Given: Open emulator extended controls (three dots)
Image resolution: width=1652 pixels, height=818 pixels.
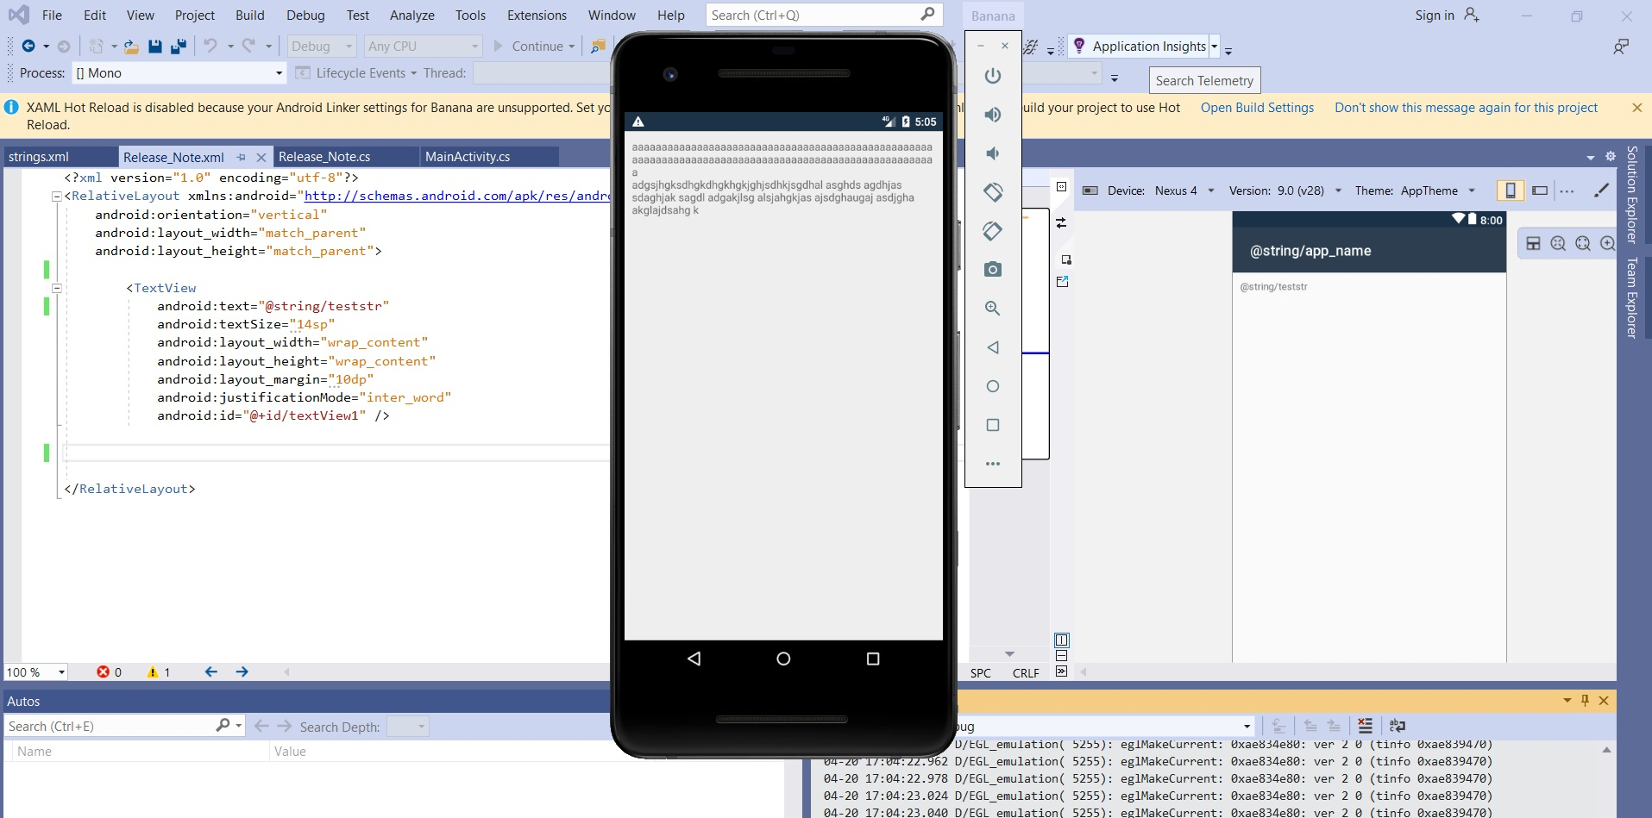Looking at the screenshot, I should (993, 464).
